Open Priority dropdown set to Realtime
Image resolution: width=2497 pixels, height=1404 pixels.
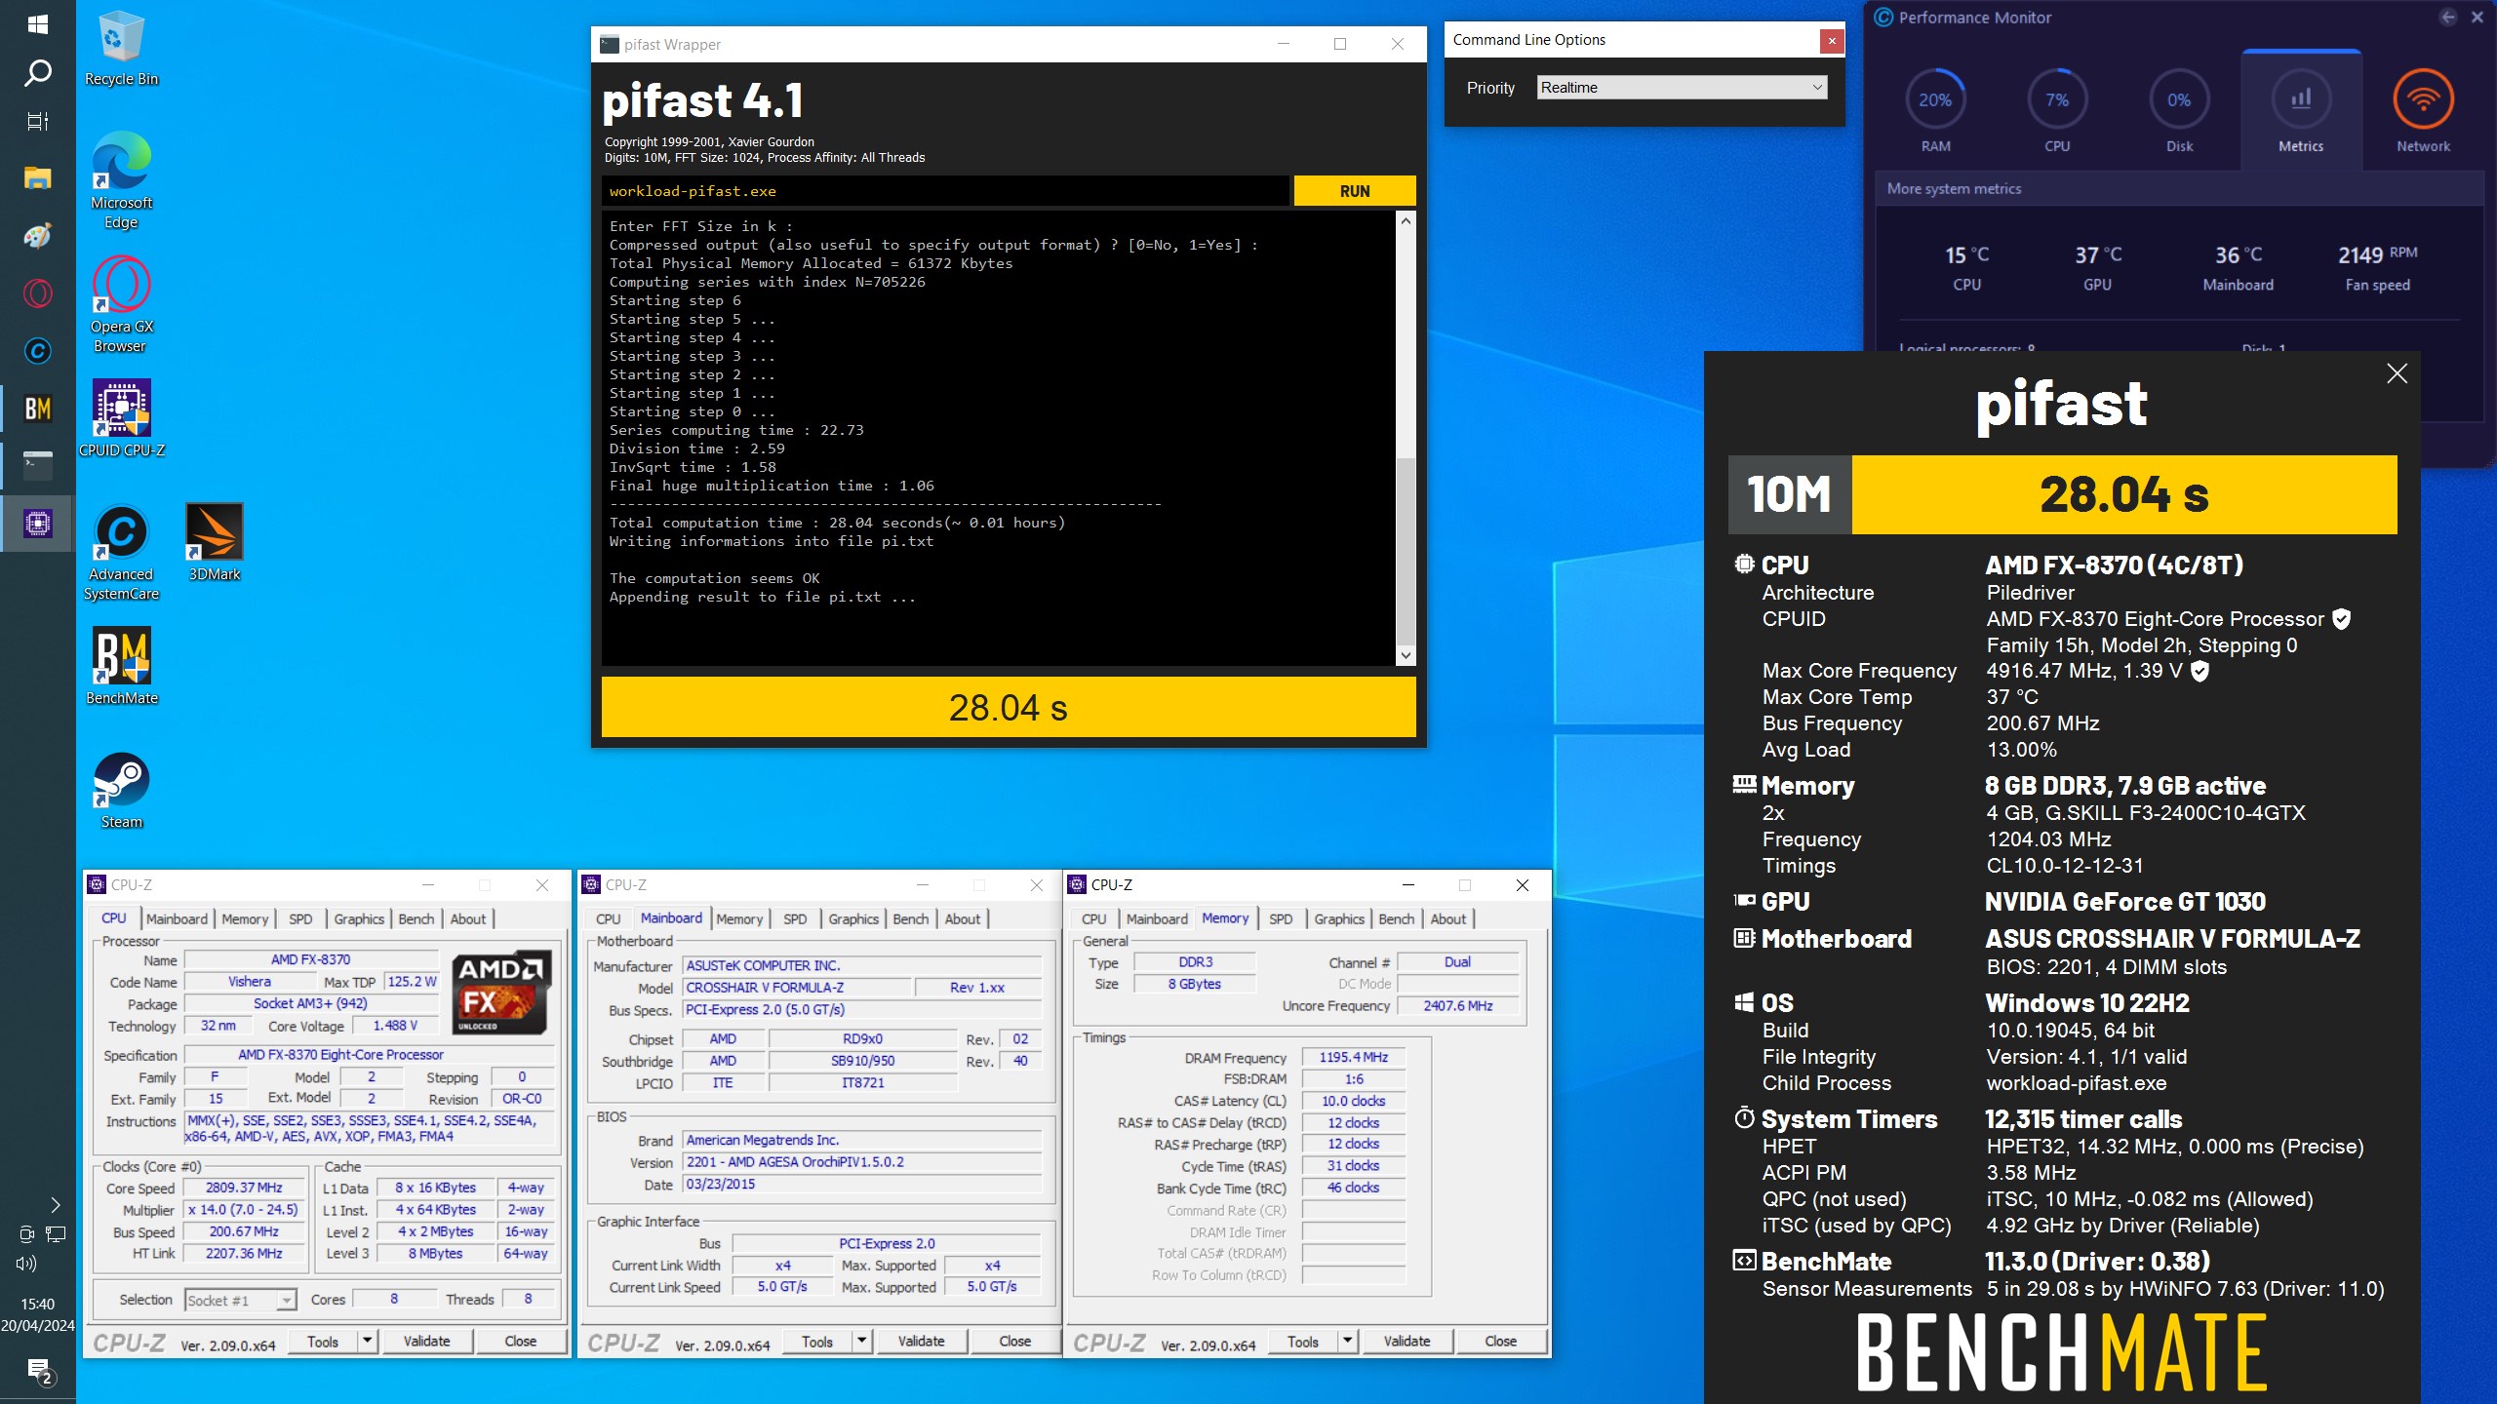[x=1682, y=88]
